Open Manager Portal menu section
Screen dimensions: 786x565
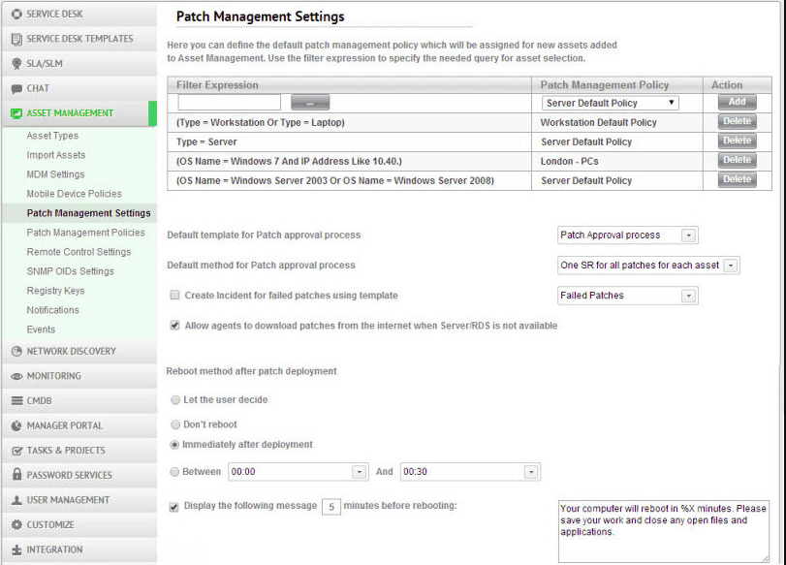point(79,425)
